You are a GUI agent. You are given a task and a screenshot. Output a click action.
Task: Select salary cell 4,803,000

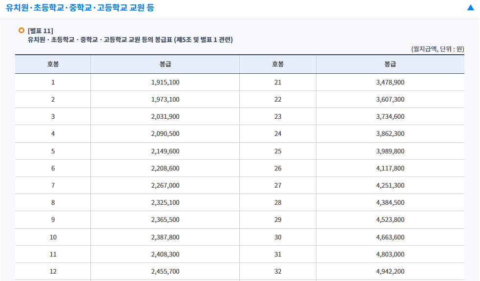(390, 254)
